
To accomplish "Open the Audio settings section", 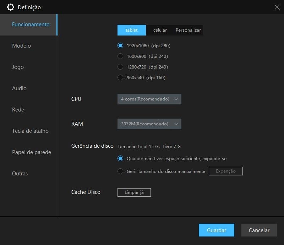I will coord(19,88).
